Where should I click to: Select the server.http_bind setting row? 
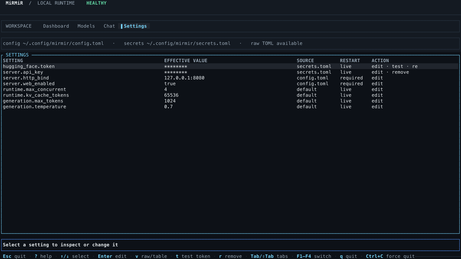(x=230, y=78)
